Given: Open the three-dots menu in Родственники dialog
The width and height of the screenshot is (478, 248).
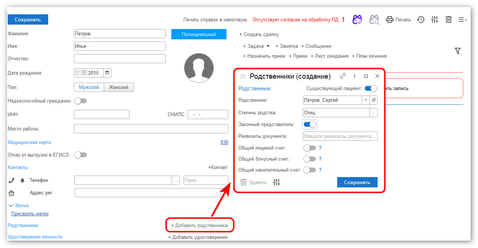Looking at the screenshot, I should 354,76.
